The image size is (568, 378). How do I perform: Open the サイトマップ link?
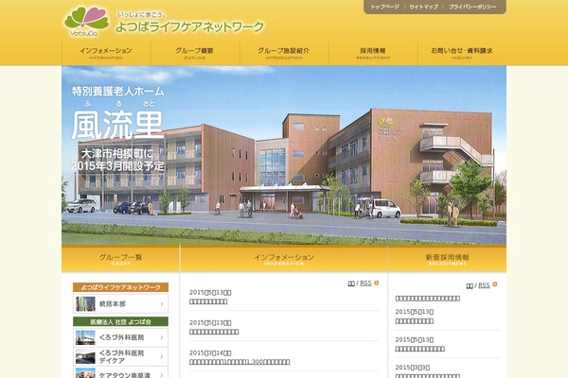point(423,7)
